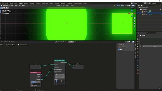This screenshot has width=162, height=91.
Task: Open the Render properties tab icon
Action: point(138,39)
